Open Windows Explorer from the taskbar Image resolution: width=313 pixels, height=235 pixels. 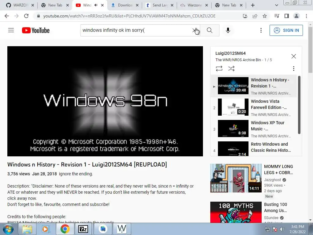[x=27, y=229]
